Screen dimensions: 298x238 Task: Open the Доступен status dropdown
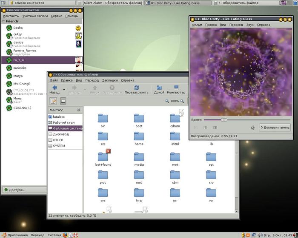pyautogui.click(x=24, y=190)
